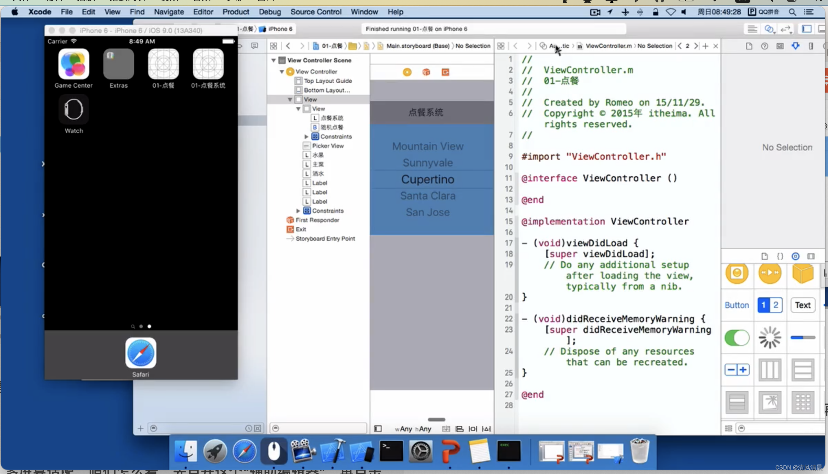Viewport: 828px width, 474px height.
Task: Show the standard editor
Action: (752, 29)
